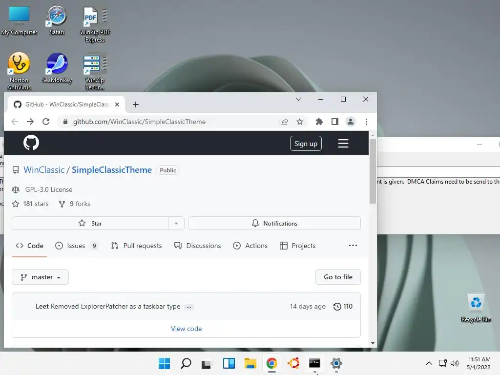This screenshot has height=375, width=500.
Task: Star the SimpleClassicTheme repository
Action: [x=90, y=223]
